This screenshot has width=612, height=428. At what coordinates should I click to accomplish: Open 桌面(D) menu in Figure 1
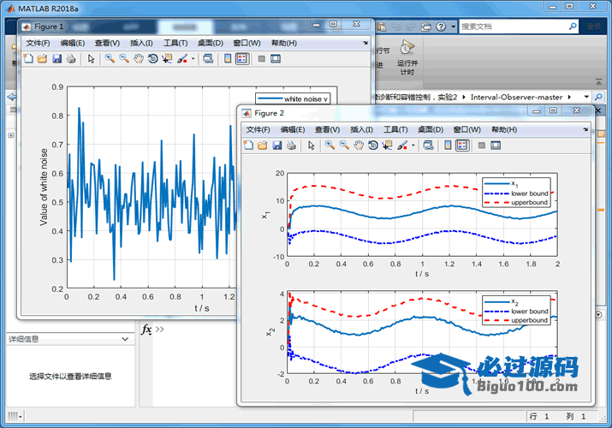[x=211, y=43]
